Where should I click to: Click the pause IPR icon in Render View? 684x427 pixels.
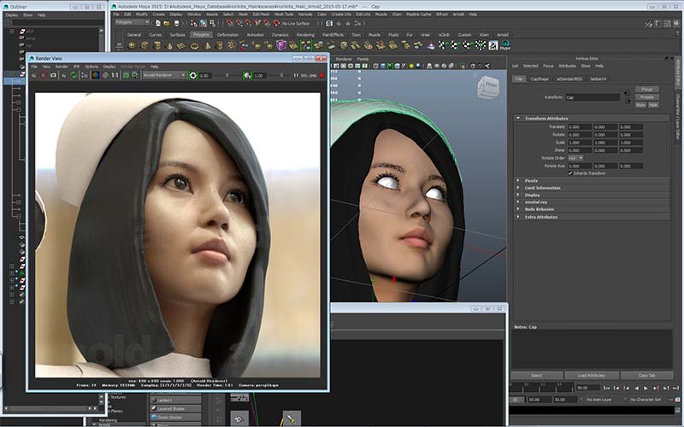click(296, 75)
